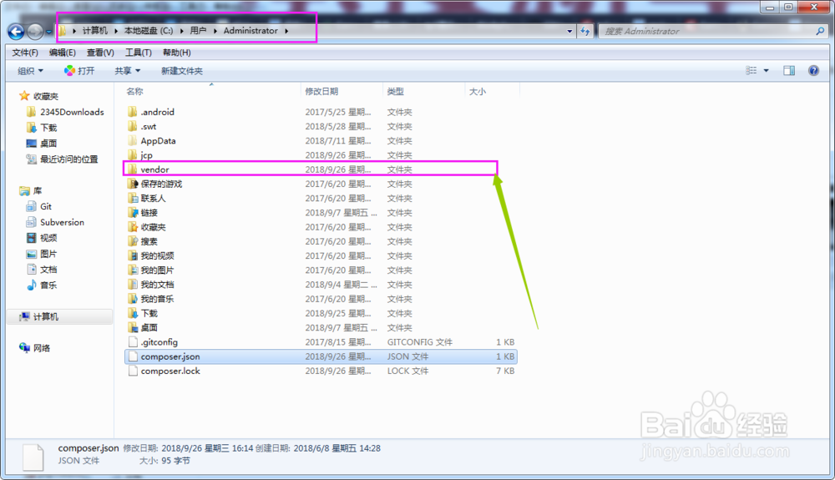Sort by the 修改日期 column header
Image resolution: width=835 pixels, height=480 pixels.
point(321,91)
